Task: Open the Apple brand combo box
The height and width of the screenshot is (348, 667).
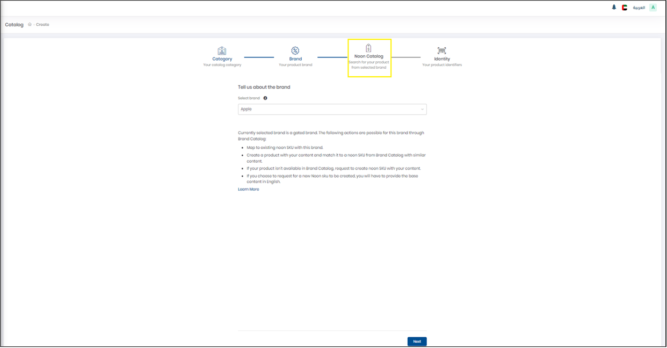Action: pos(332,110)
